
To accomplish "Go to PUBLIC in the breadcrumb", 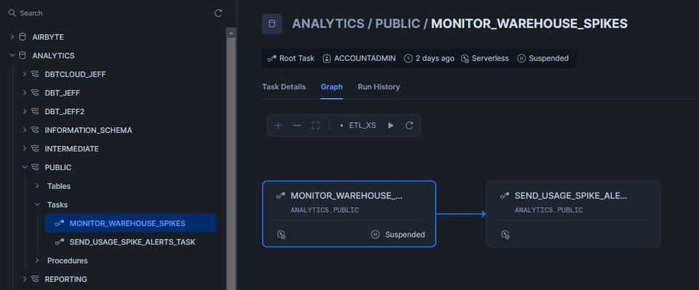I will pos(398,24).
